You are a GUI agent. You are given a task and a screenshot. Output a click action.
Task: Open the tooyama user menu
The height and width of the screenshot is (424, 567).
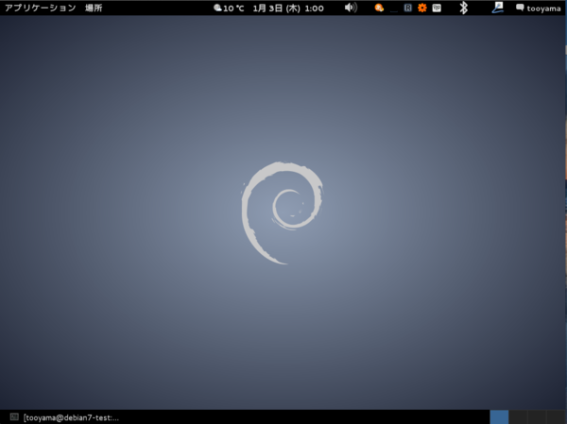coord(543,8)
